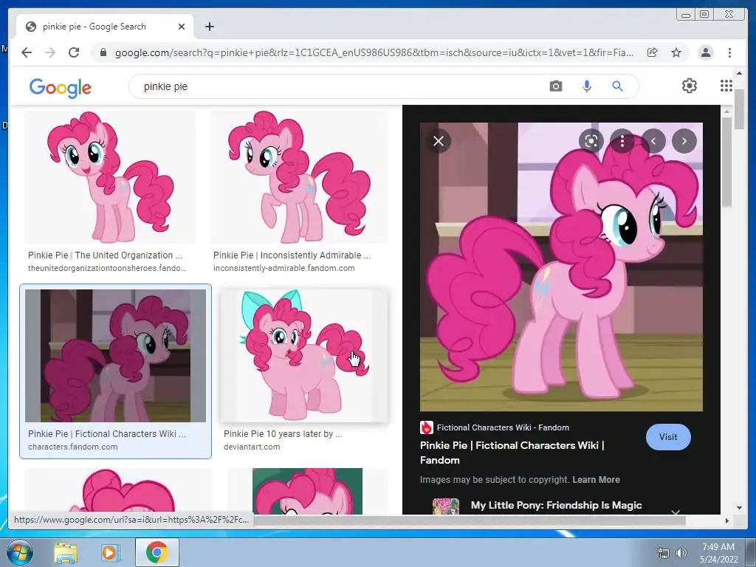This screenshot has height=567, width=756.
Task: Bookmark this page with the star icon
Action: point(676,52)
